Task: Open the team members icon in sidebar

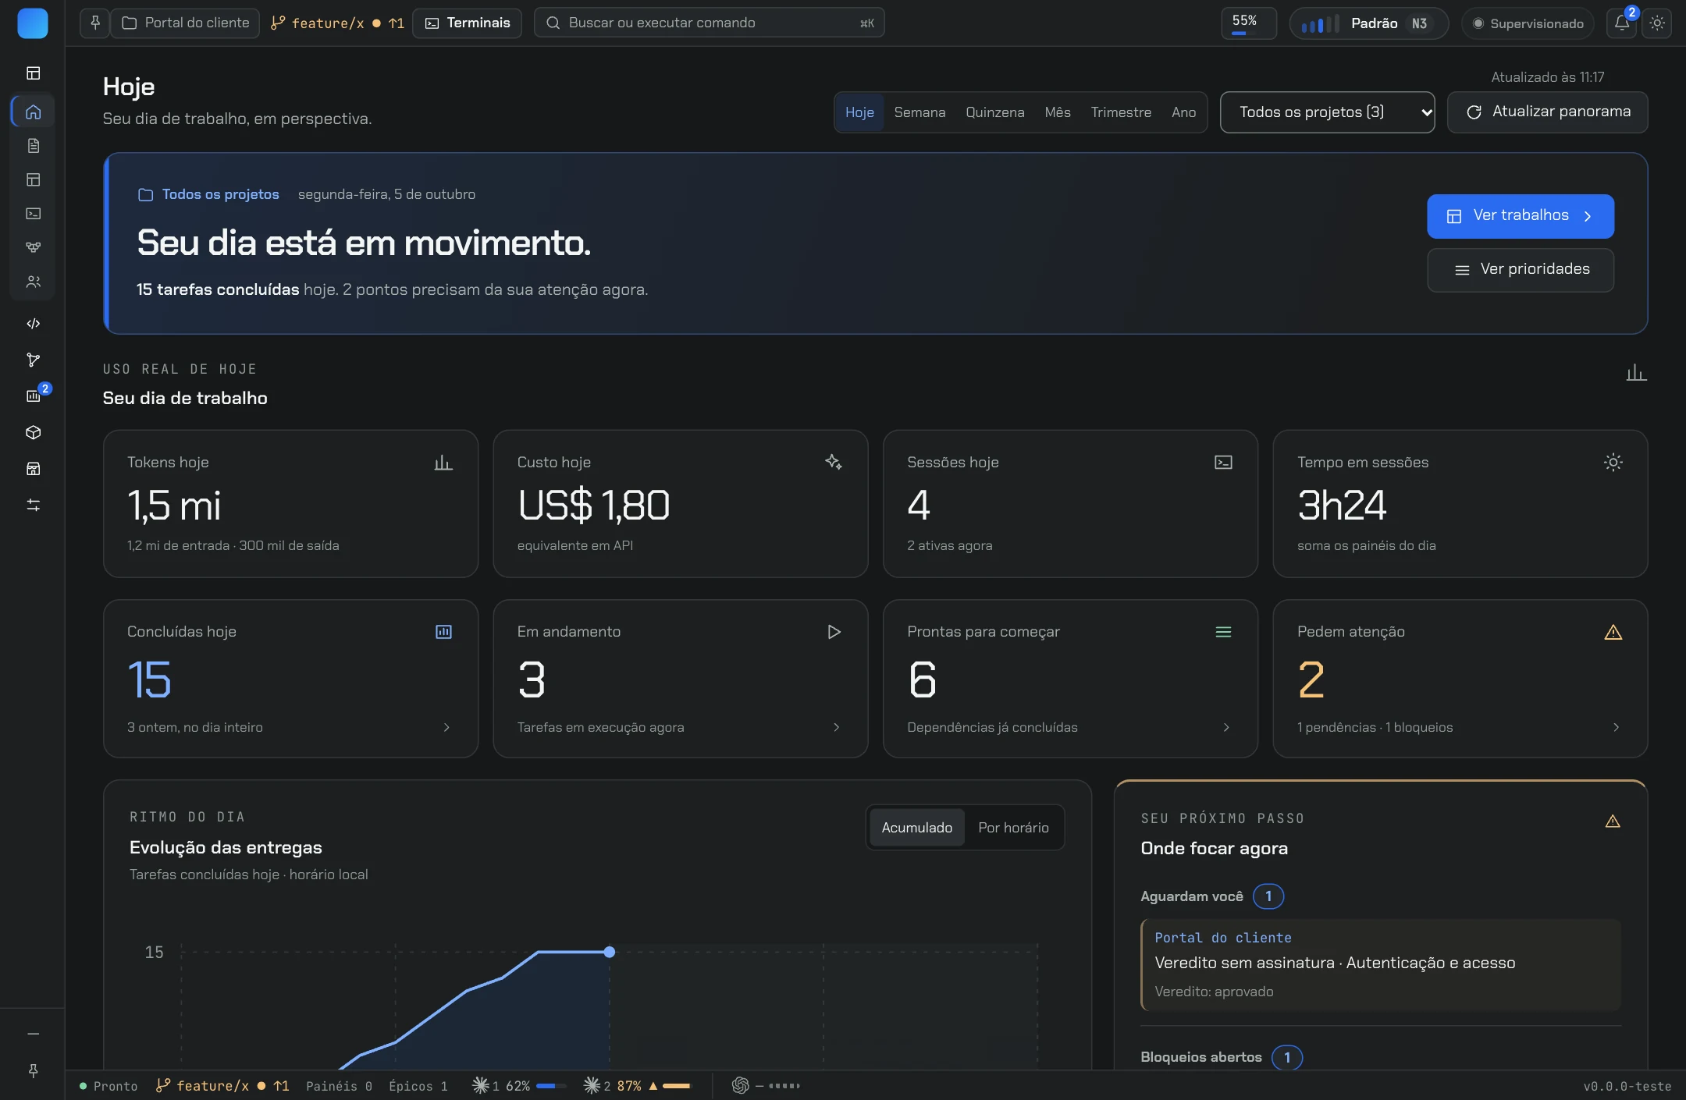Action: pos(33,282)
